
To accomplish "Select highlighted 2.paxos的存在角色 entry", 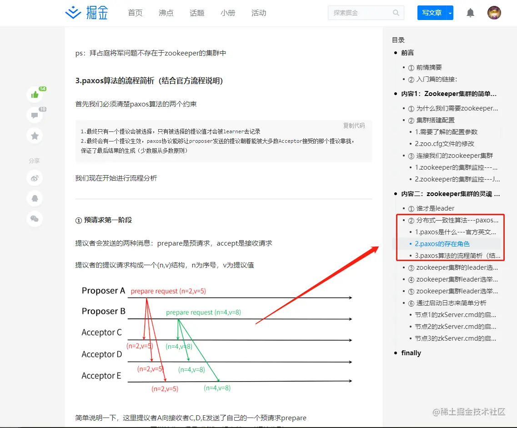I will (442, 244).
